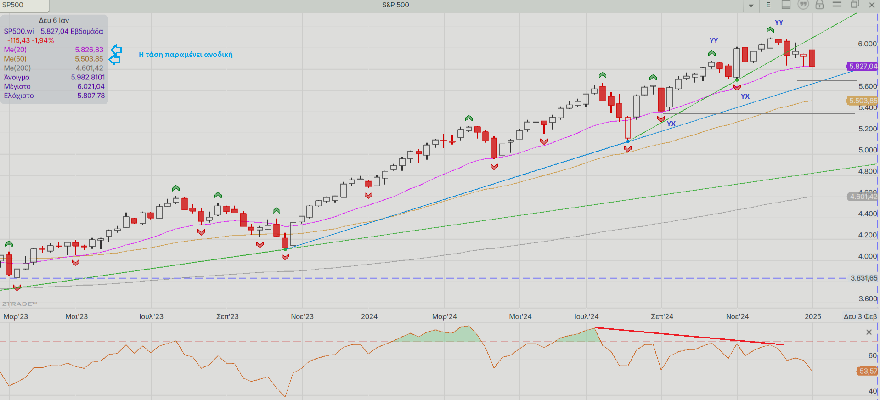880x400 pixels.
Task: Click the 3.831,65 horizontal line label
Action: 863,278
